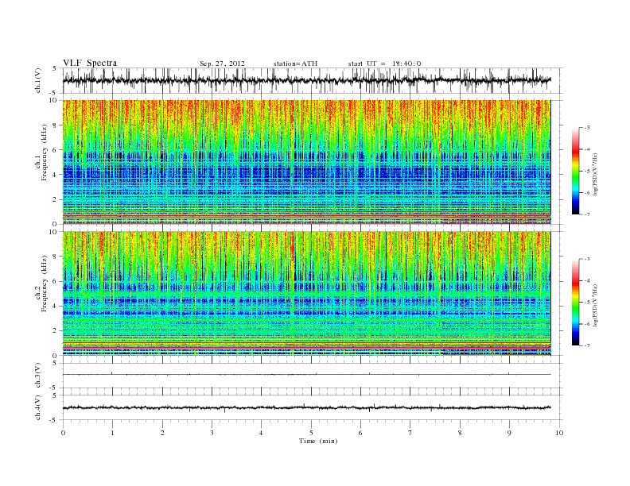The width and height of the screenshot is (630, 486).
Task: Select the ch.3 voltage trace panel
Action: (x=313, y=376)
